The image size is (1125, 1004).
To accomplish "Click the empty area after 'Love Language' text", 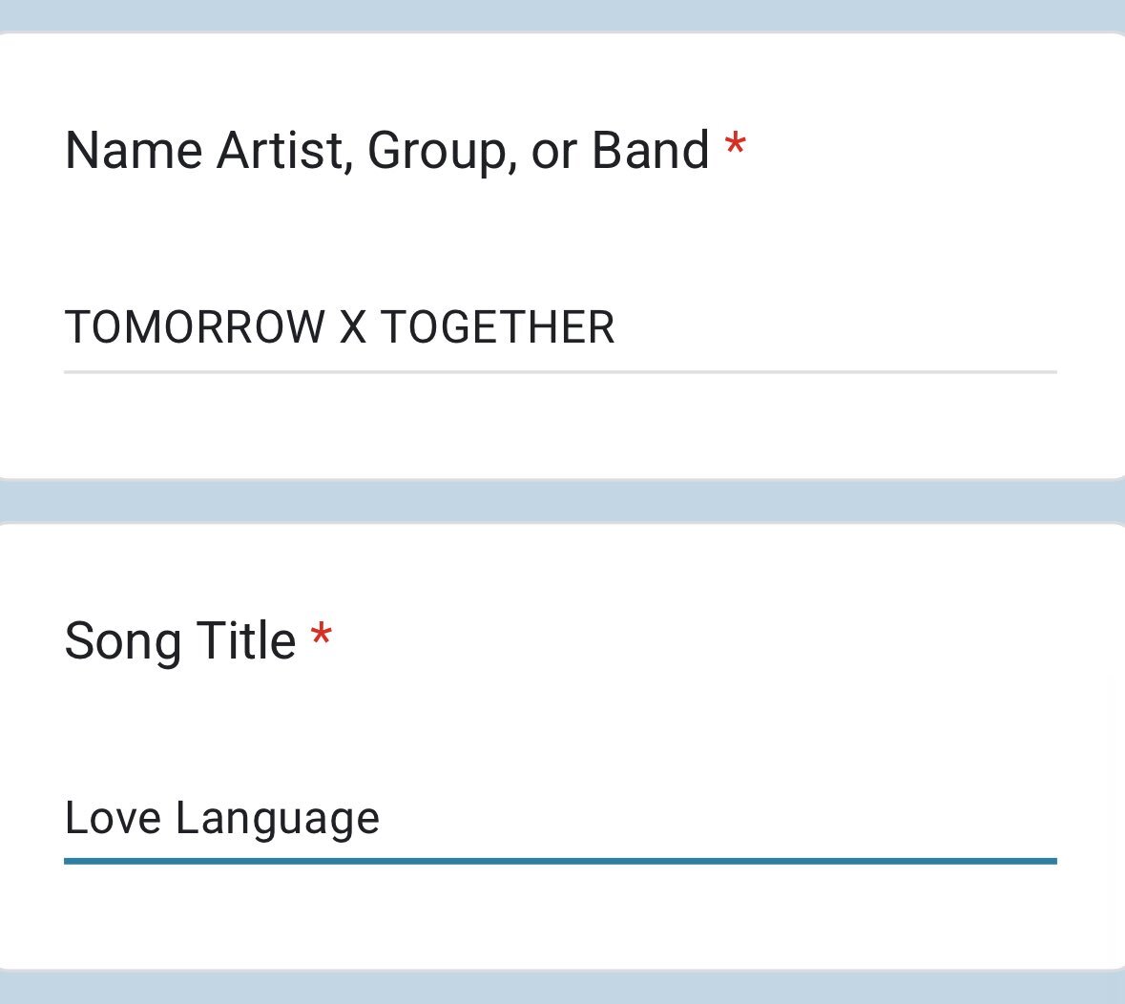I will coord(718,818).
